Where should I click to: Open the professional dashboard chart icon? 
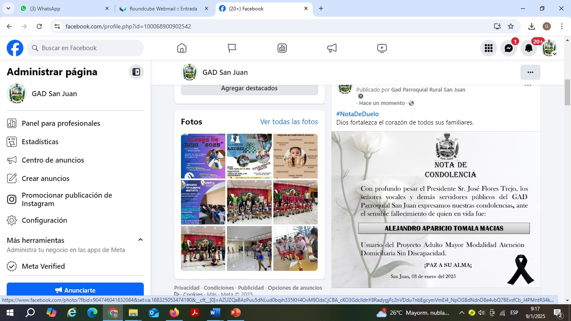click(282, 48)
